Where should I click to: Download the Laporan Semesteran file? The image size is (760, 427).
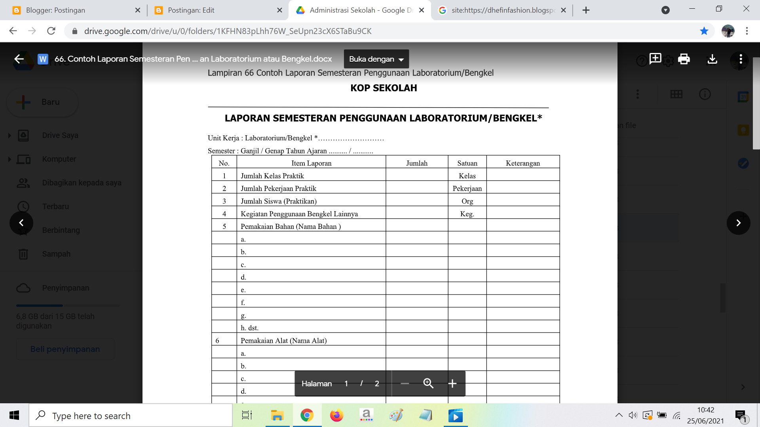pos(712,59)
